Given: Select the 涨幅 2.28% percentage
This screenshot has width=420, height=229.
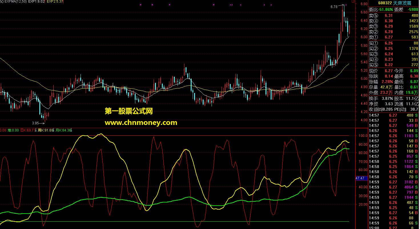Looking at the screenshot, I should click(387, 82).
